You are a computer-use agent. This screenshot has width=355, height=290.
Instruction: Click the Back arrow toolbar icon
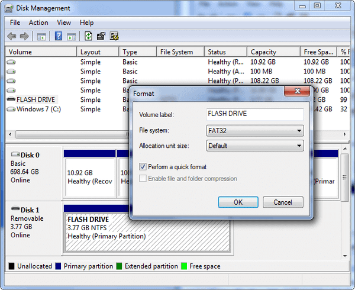click(x=12, y=37)
